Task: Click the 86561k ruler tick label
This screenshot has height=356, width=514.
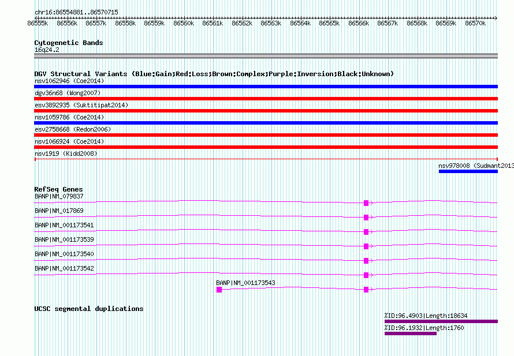Action: 213,23
